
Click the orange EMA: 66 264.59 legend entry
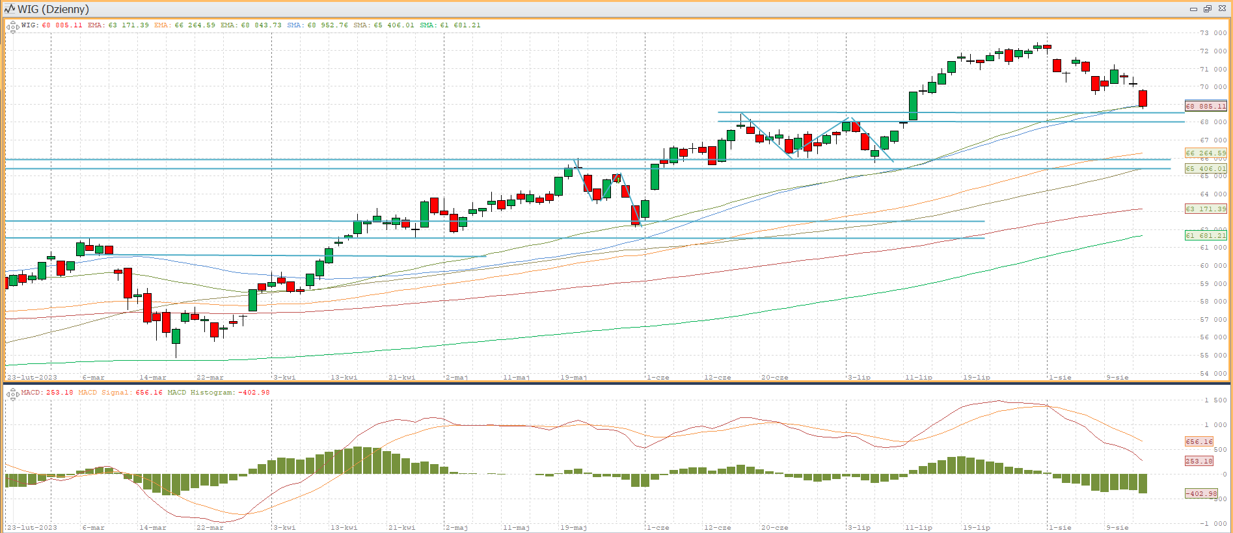[x=185, y=25]
